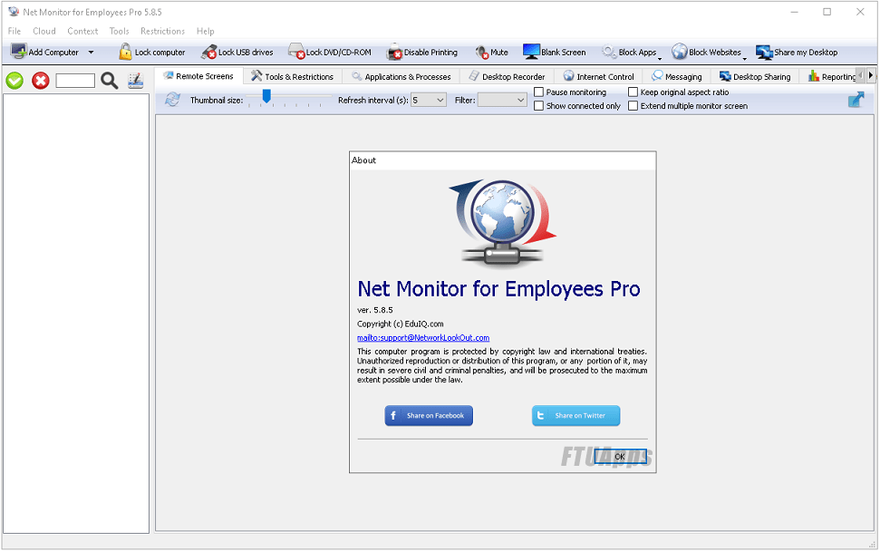Select Lock USB drives tool
Image resolution: width=880 pixels, height=551 pixels.
pyautogui.click(x=237, y=53)
